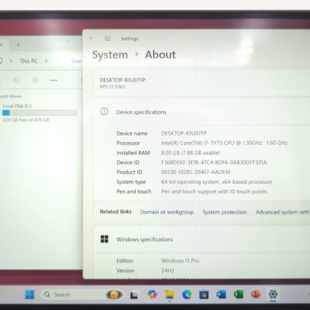Collapse the Devices and drives group header

pos(11,96)
